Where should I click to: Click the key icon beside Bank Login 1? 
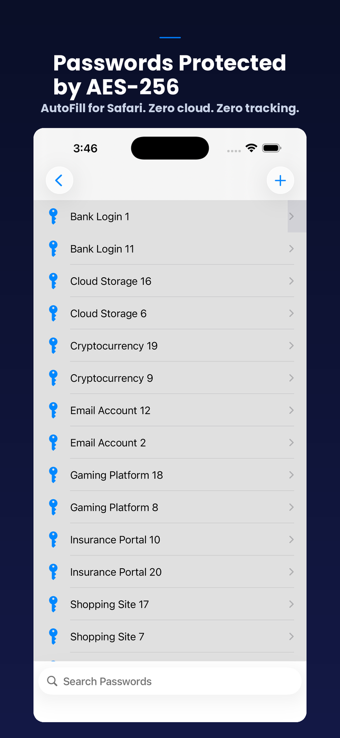point(53,216)
